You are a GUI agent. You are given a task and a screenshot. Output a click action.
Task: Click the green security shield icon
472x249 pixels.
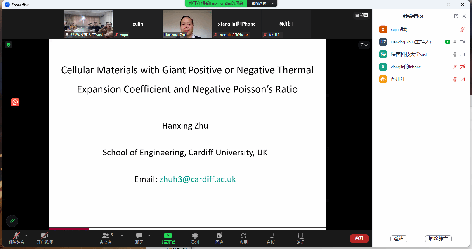pos(9,45)
